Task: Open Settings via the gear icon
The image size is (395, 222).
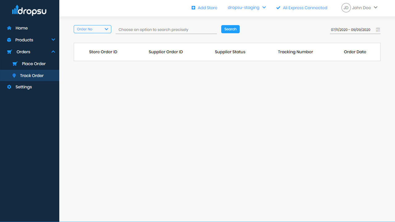Action: pos(9,87)
